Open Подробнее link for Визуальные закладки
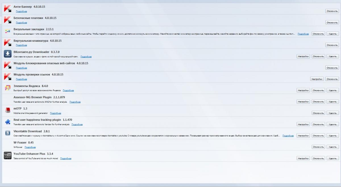 tap(303, 34)
